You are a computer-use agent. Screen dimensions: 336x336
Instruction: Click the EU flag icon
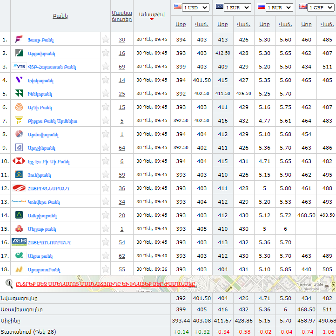click(220, 6)
